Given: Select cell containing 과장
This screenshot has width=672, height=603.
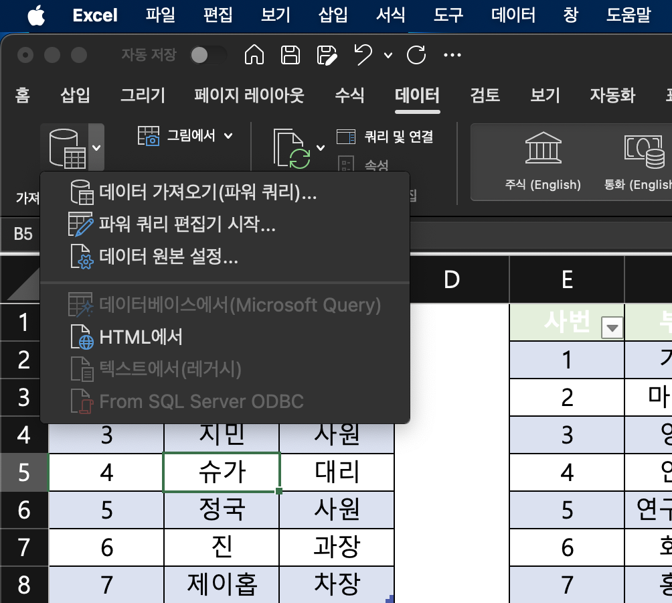Looking at the screenshot, I should (337, 547).
